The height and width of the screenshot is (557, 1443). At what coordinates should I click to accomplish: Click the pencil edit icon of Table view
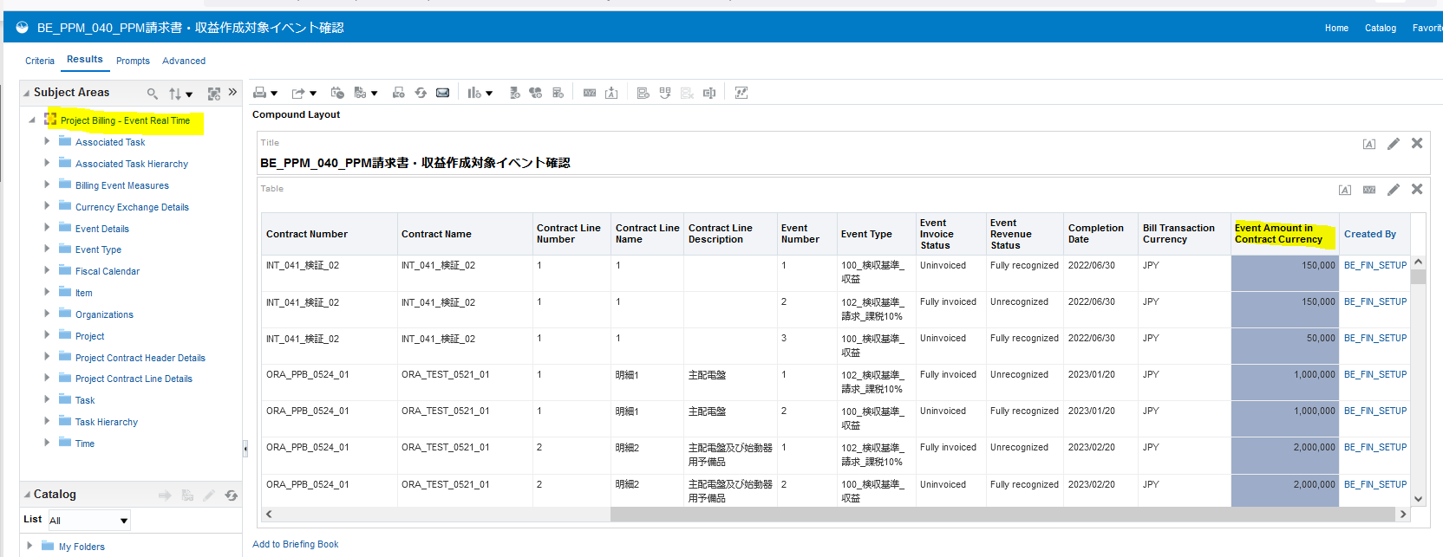(x=1394, y=190)
